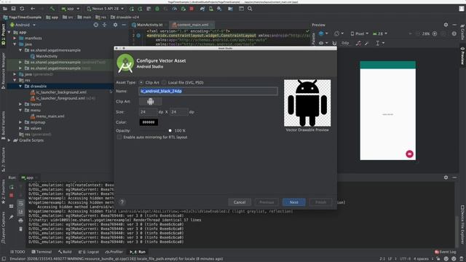Screen dimensions: 466x262
Task: Click the Back navigation arrow
Action: (33, 9)
